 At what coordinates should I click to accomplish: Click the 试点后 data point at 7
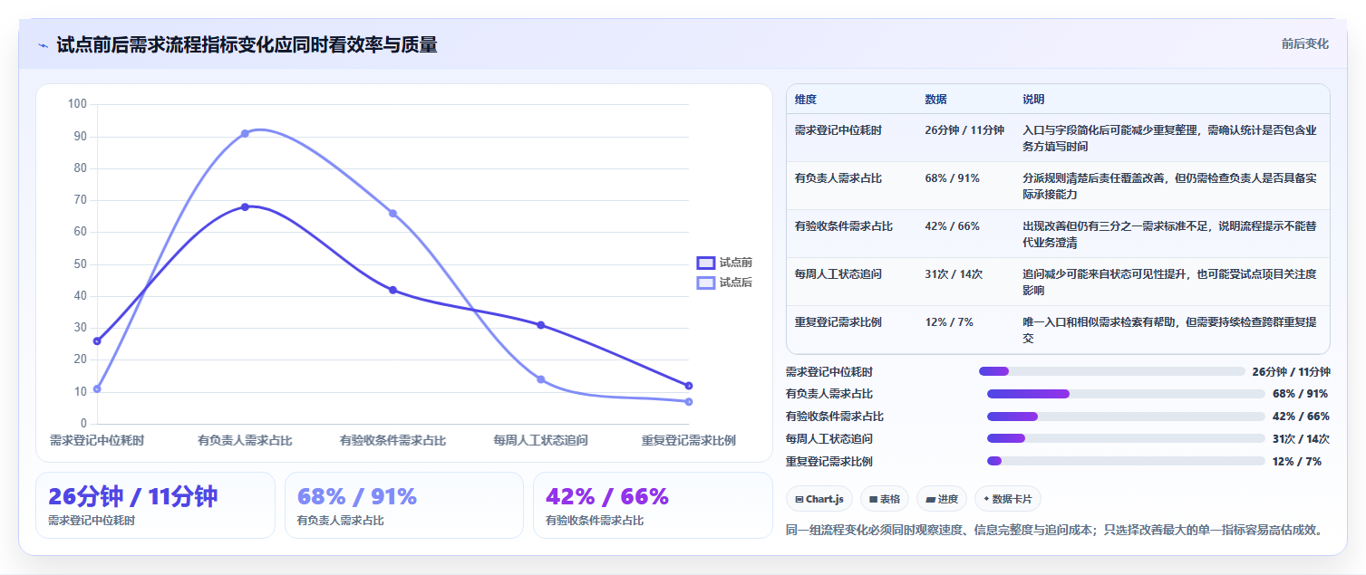(689, 401)
